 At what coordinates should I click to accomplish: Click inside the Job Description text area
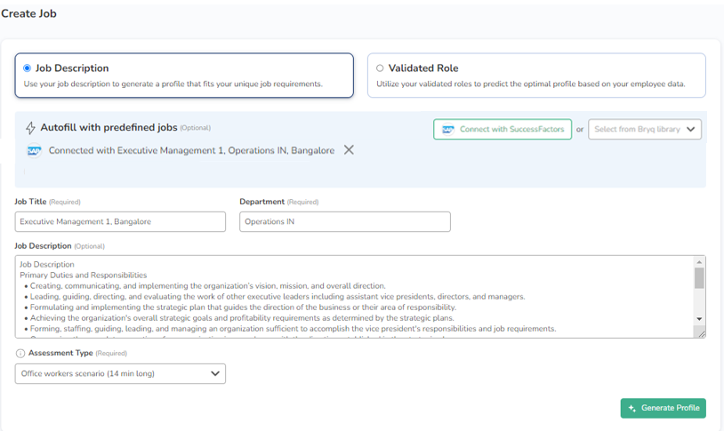tap(356, 297)
